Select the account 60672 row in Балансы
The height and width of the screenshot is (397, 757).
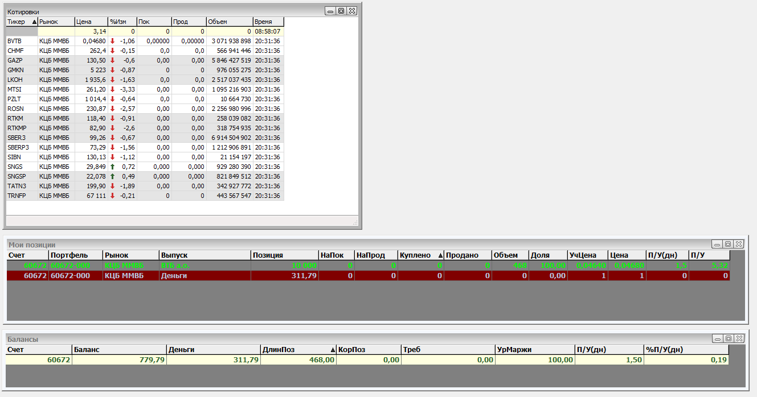tap(39, 359)
